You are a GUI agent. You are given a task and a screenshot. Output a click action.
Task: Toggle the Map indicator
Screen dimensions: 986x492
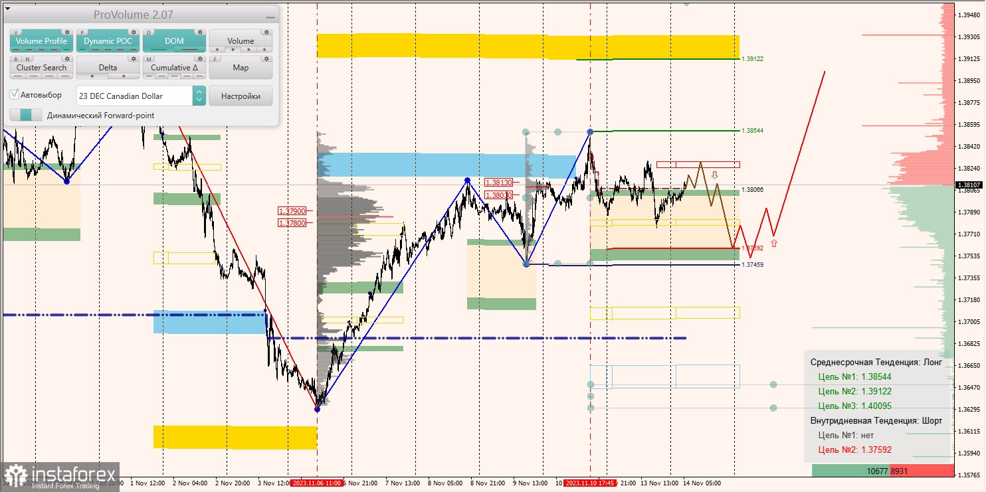point(241,68)
